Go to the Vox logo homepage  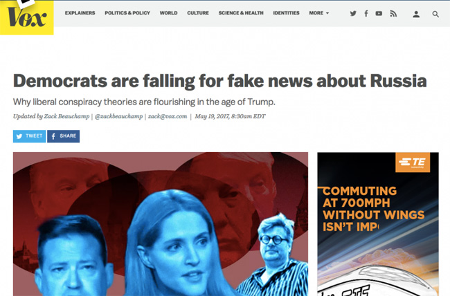pos(27,17)
